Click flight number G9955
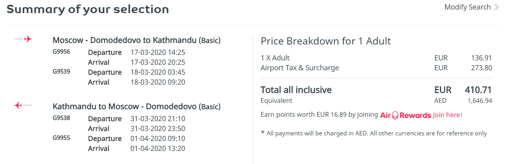The image size is (518, 164). [x=61, y=138]
